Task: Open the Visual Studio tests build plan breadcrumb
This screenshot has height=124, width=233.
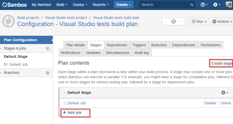Action: coord(116,18)
